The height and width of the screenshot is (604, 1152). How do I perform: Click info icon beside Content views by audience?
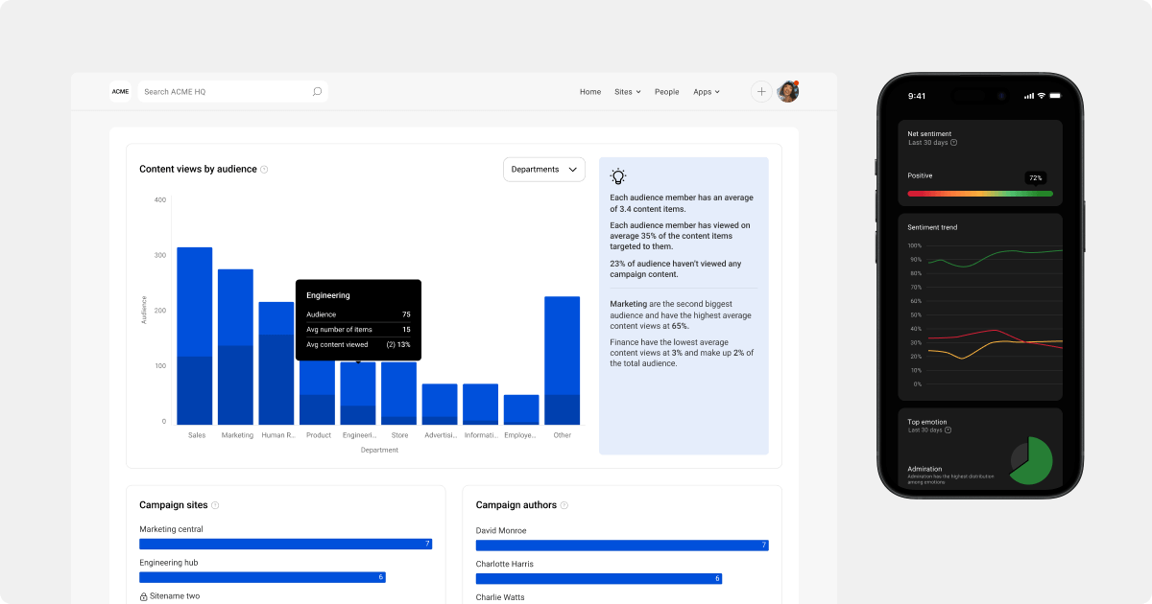point(264,170)
